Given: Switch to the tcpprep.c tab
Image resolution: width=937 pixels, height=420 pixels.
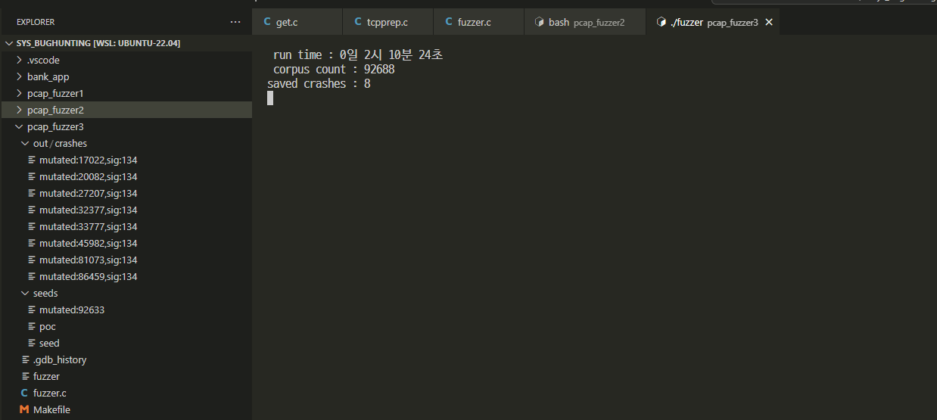Looking at the screenshot, I should tap(388, 22).
